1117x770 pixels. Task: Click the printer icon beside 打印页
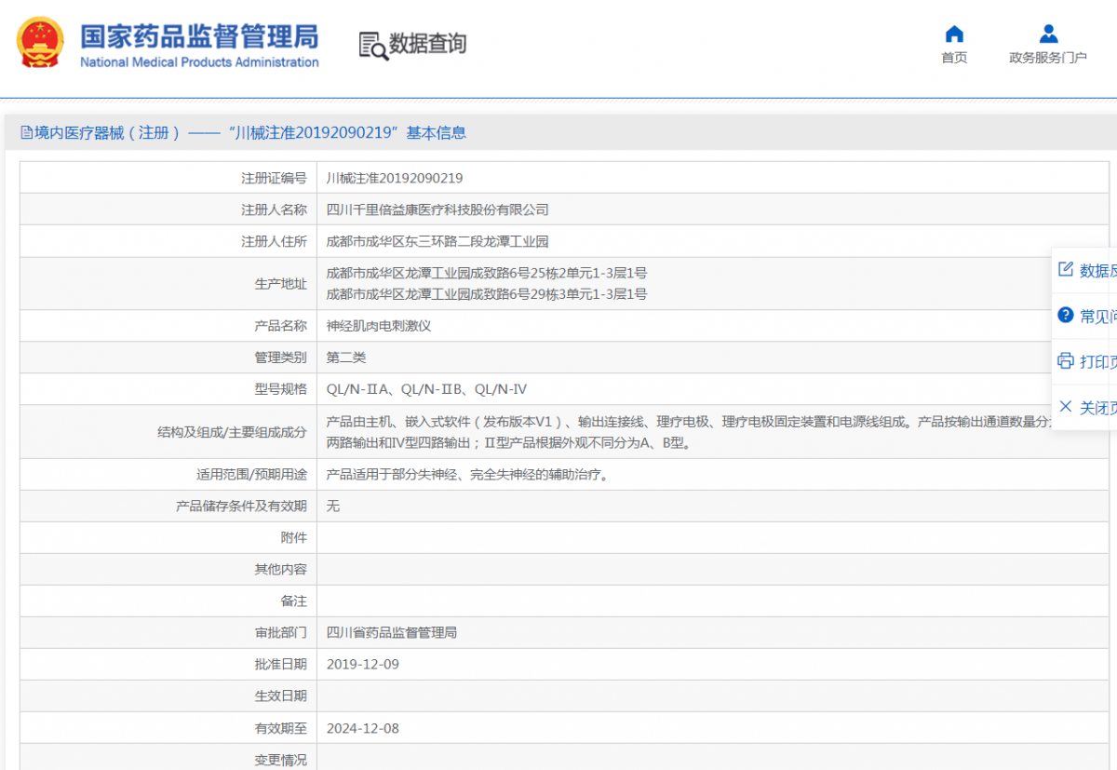(x=1064, y=361)
